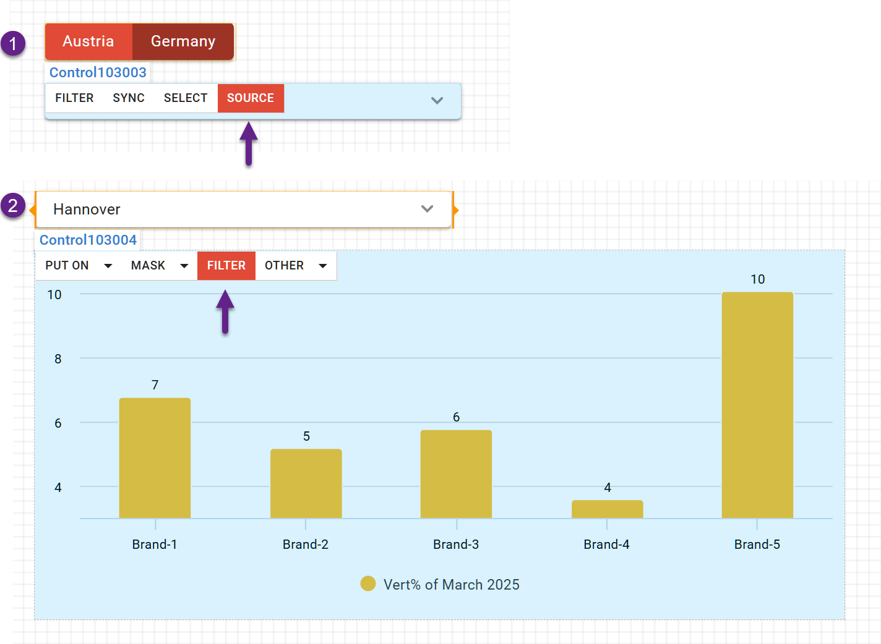Select the Germany toggle button
This screenshot has width=881, height=644.
tap(183, 41)
